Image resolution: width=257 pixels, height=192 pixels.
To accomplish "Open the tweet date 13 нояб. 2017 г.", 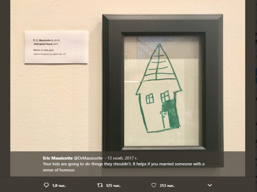I will click(x=122, y=158).
